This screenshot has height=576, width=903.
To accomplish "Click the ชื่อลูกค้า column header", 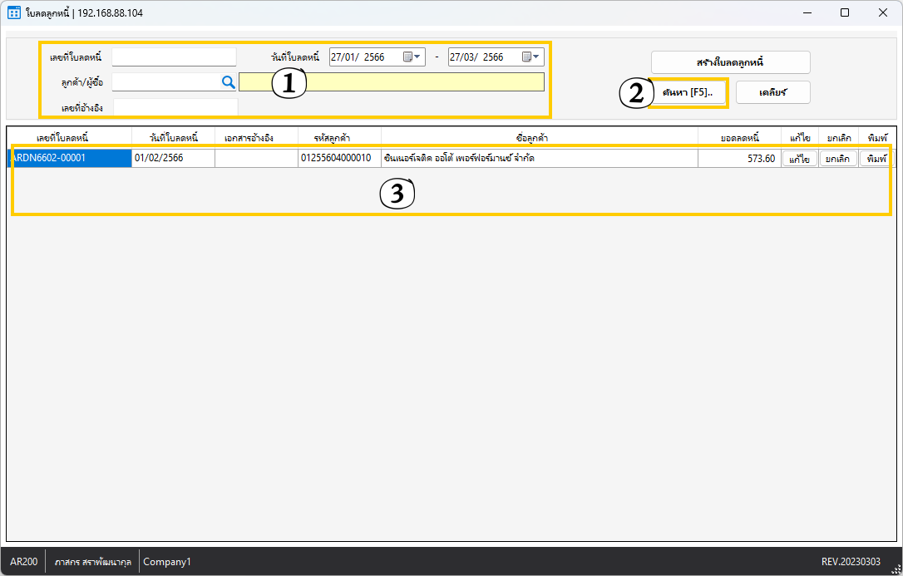I will click(539, 136).
